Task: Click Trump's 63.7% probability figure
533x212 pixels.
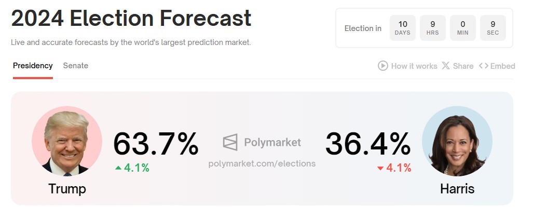Action: click(156, 144)
